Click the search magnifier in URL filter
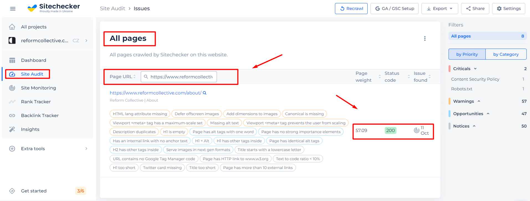Screen dimensions: 530x201 pyautogui.click(x=146, y=76)
